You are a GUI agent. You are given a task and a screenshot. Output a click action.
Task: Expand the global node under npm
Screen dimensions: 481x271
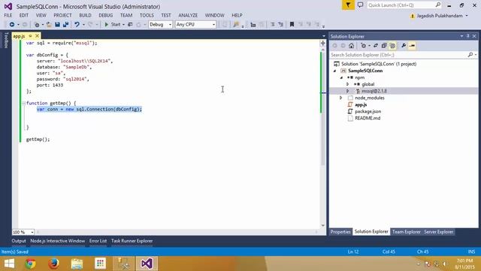click(x=347, y=84)
